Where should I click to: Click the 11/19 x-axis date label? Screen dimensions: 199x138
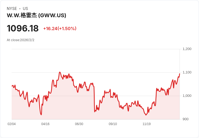(x=147, y=124)
